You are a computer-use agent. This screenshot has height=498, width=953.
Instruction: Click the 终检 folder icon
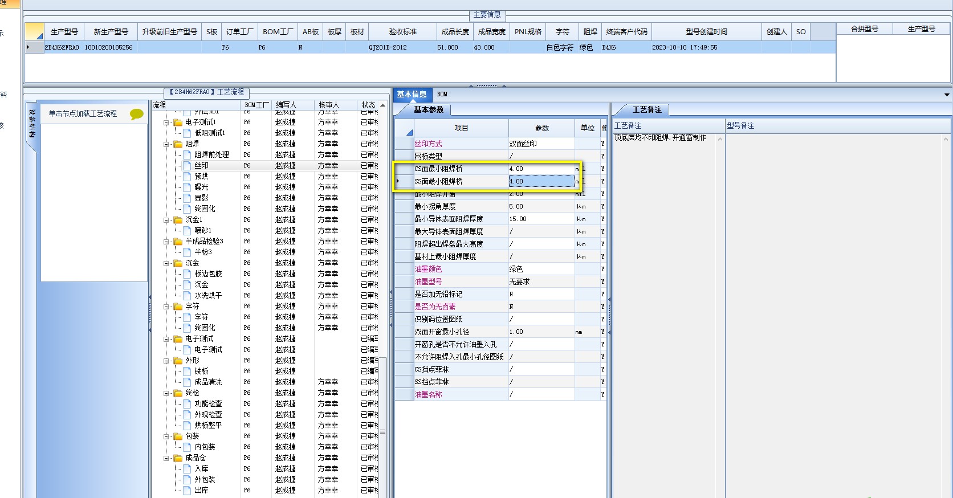coord(178,393)
